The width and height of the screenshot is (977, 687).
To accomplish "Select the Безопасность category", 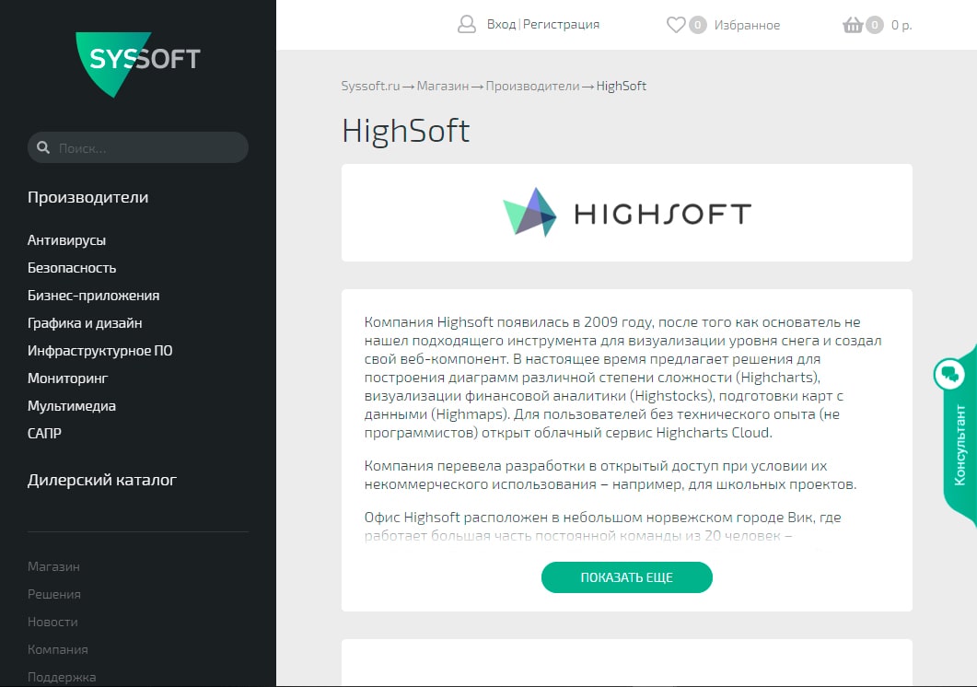I will [72, 268].
